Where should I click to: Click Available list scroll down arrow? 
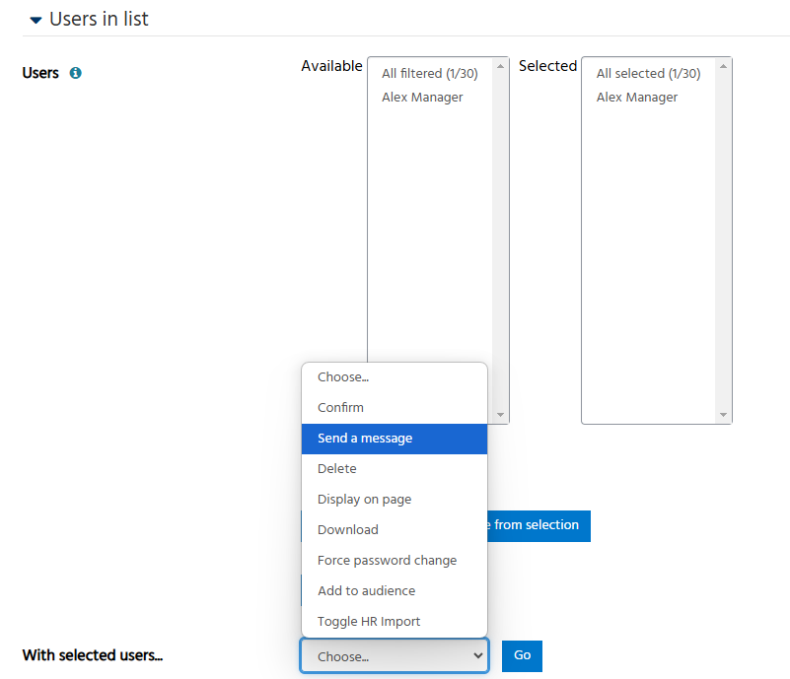coord(500,415)
